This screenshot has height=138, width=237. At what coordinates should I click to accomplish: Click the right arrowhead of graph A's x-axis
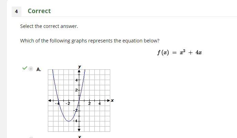point(109,100)
